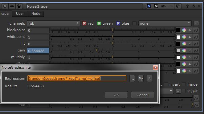This screenshot has width=204, height=114.
Task: Open the multiply color wheel picker
Action: point(184,57)
